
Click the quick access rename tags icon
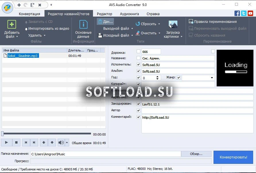tap(32, 5)
